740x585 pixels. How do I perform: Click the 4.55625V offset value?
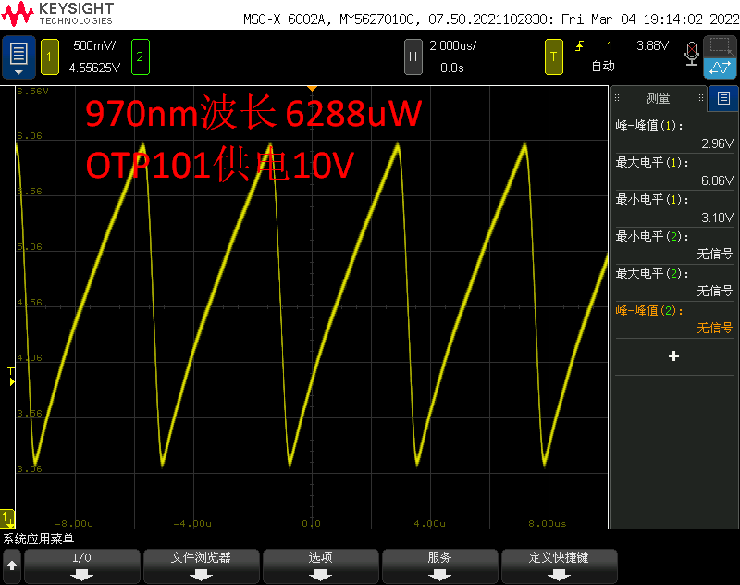point(94,68)
